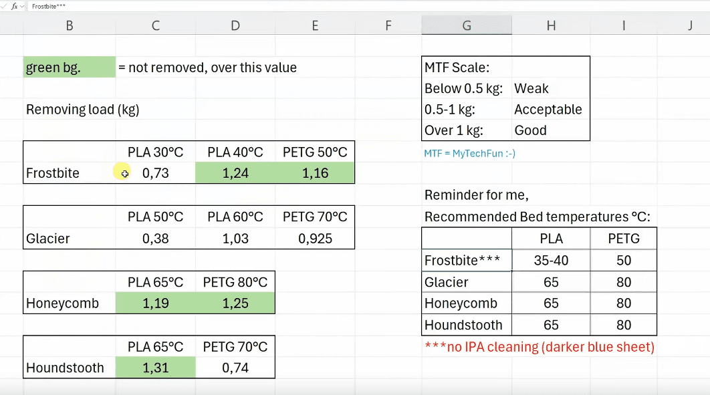
Task: Click the Insert Function fx icon
Action: 14,6
